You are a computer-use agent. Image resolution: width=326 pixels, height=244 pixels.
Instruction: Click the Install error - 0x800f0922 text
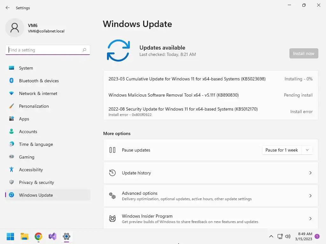[x=130, y=115]
